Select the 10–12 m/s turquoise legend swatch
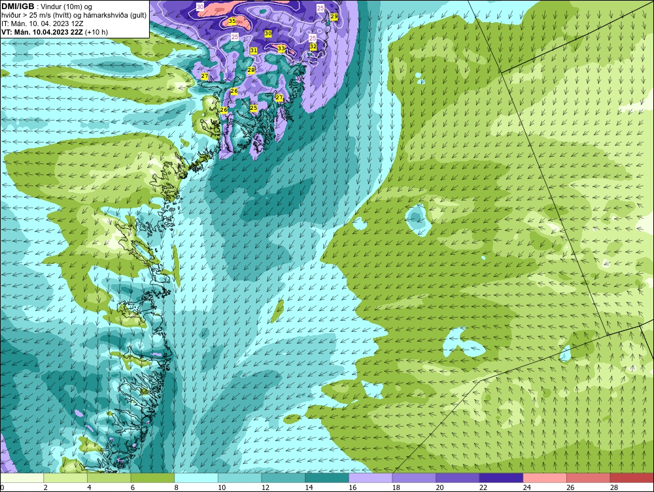This screenshot has height=492, width=654. pos(240,478)
